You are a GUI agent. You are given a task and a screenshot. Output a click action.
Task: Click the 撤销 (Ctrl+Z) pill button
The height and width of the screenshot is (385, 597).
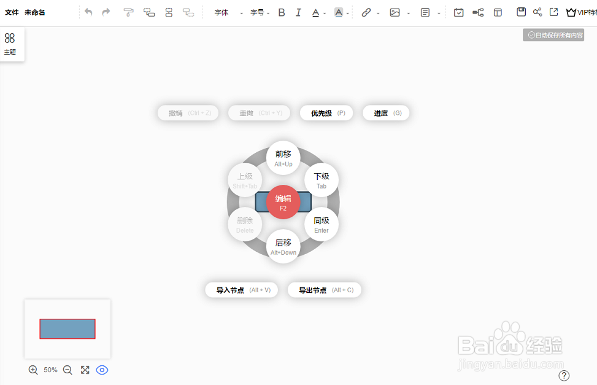point(188,113)
